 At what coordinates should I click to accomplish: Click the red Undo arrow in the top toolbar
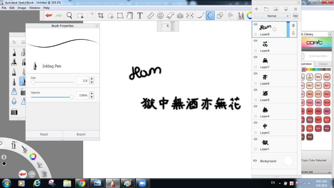pos(49,15)
